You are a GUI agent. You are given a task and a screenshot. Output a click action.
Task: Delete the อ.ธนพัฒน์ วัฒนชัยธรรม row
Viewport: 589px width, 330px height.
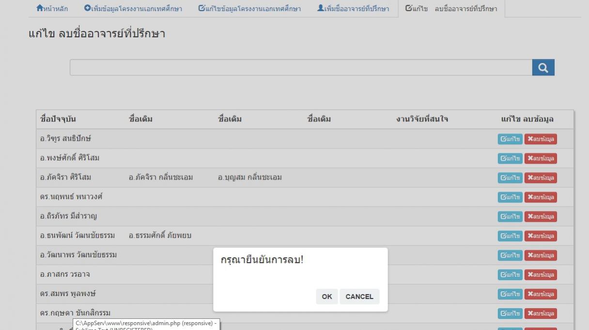tap(541, 236)
